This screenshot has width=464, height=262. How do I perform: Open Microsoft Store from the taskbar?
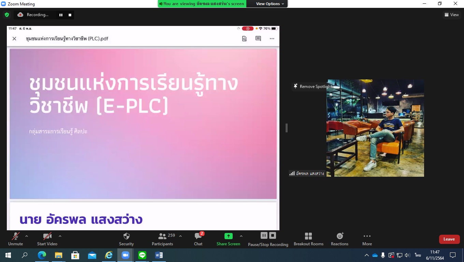75,255
